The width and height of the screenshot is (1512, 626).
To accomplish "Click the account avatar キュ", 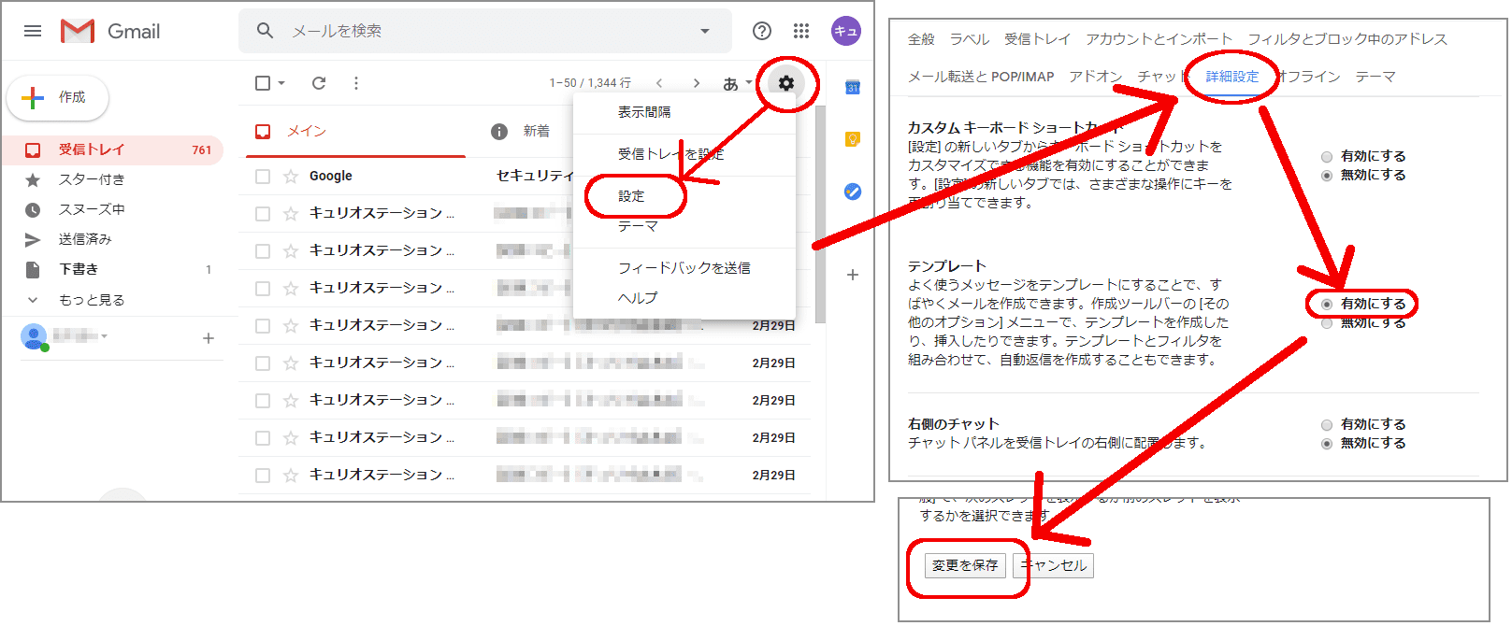I will (846, 31).
